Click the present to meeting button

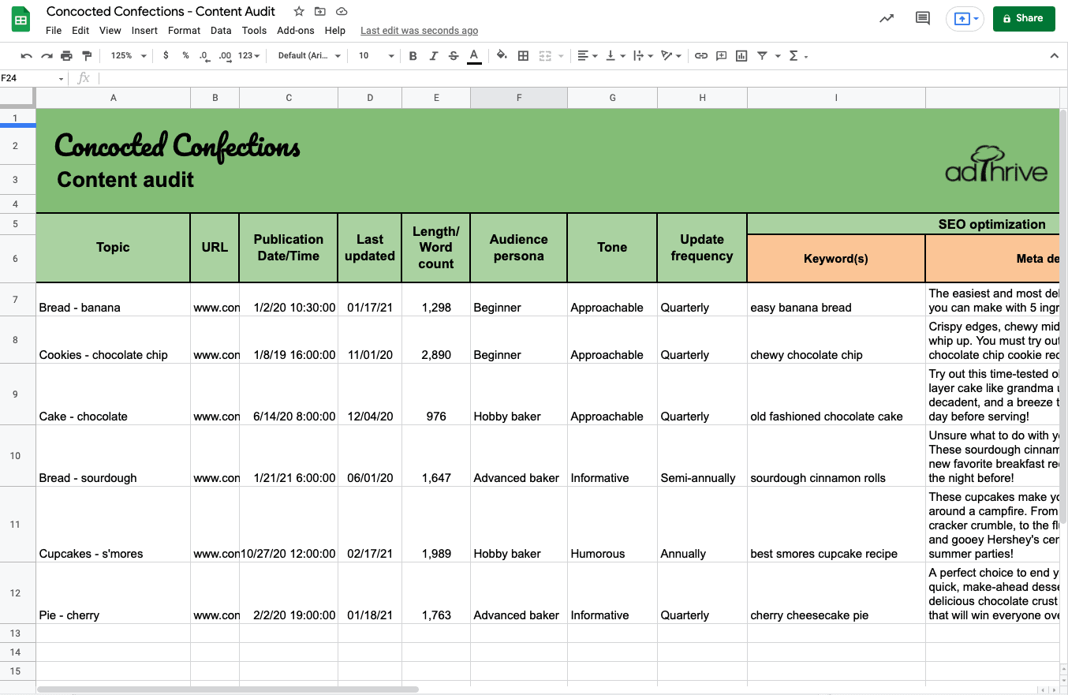point(965,18)
